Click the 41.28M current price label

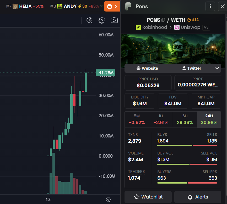click(x=106, y=73)
